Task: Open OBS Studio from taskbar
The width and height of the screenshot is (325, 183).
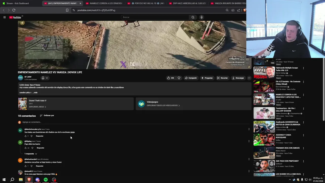Action: [54, 180]
